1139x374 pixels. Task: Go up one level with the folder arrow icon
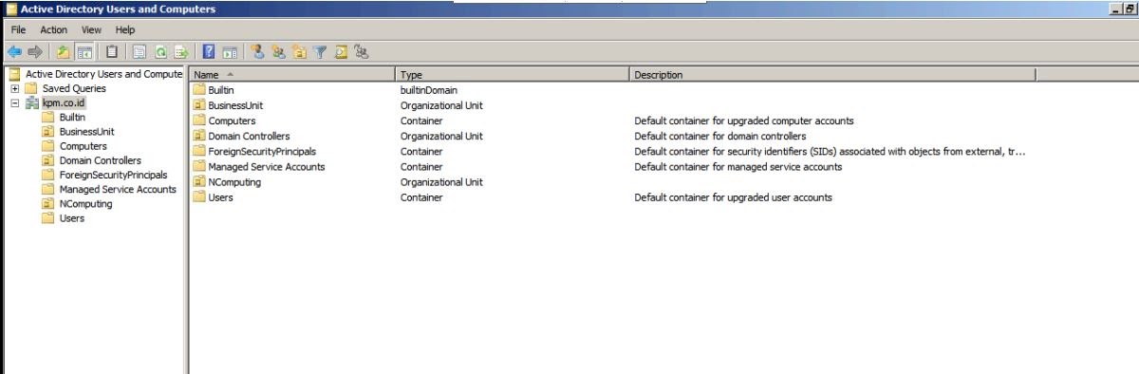pyautogui.click(x=64, y=52)
